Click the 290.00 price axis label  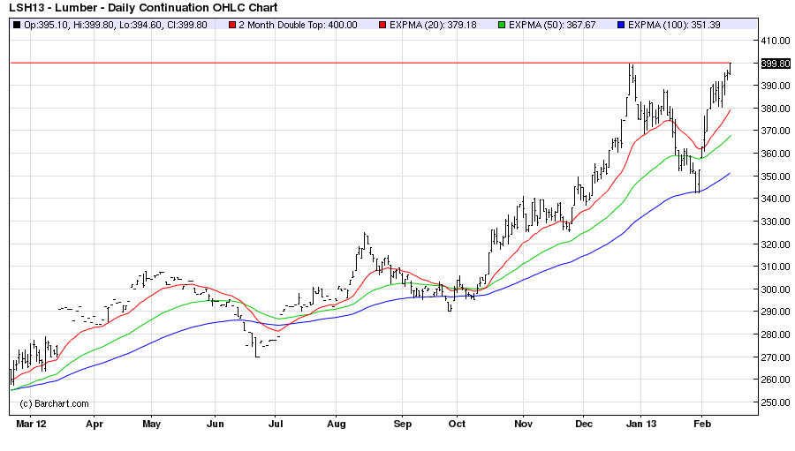click(x=776, y=312)
